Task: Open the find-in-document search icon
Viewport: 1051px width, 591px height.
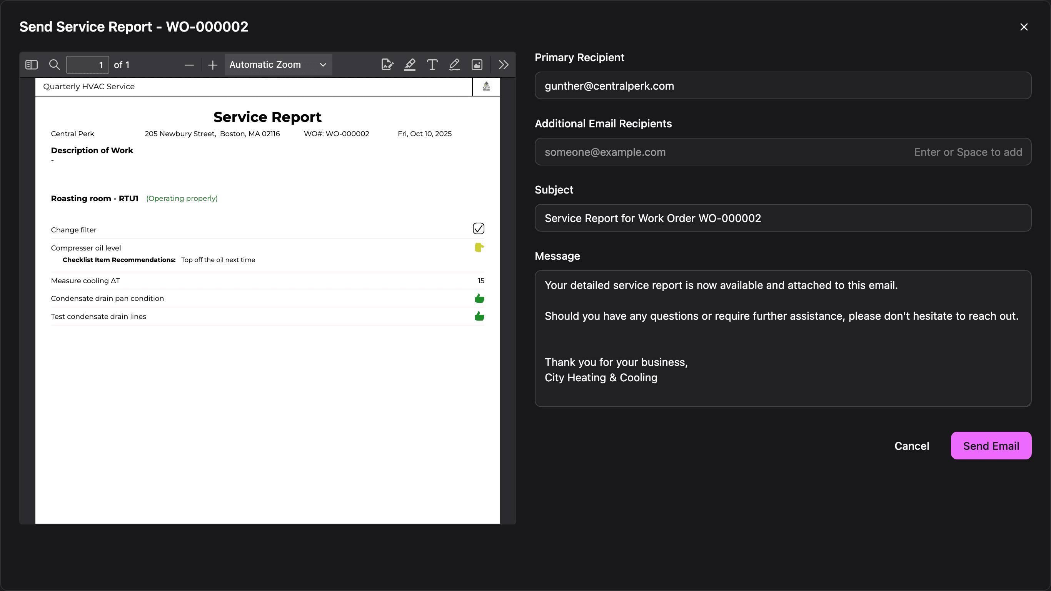Action: tap(54, 65)
